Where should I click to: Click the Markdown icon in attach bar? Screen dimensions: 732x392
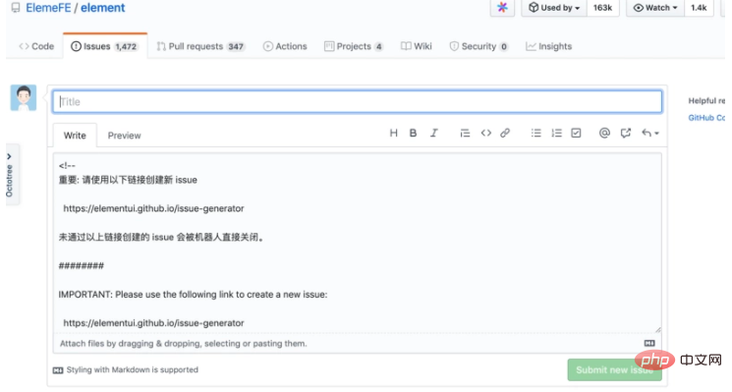649,343
